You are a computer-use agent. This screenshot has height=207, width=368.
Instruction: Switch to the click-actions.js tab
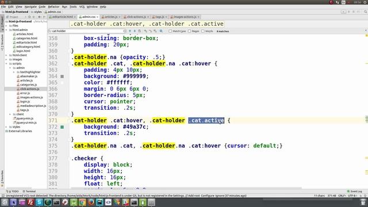click(136, 17)
